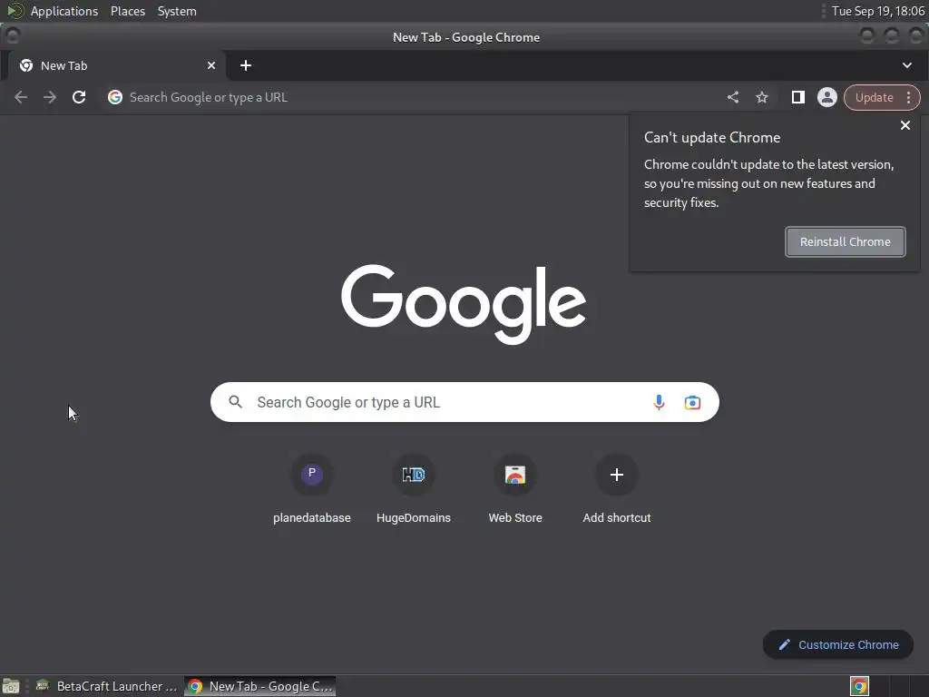Click the clock showing Tue Sep 19, 18:06
The height and width of the screenshot is (697, 929).
(x=877, y=11)
